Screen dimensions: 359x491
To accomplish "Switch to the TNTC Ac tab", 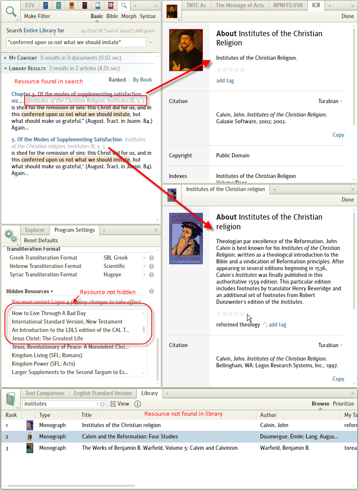I will pyautogui.click(x=196, y=5).
